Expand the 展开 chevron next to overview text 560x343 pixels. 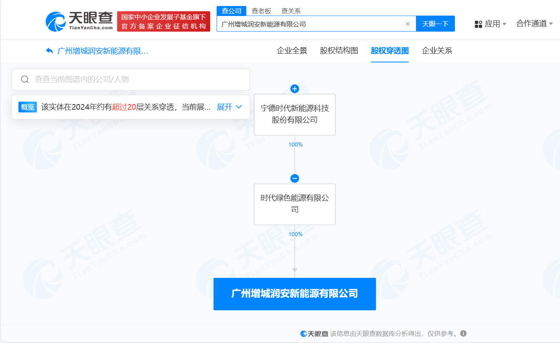[x=239, y=107]
